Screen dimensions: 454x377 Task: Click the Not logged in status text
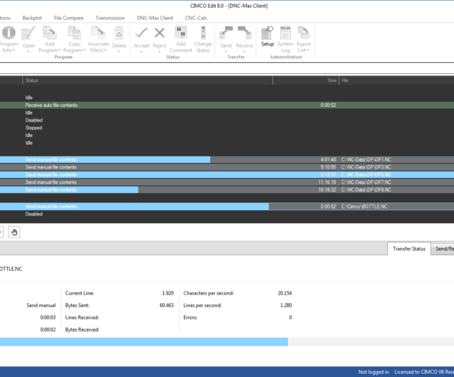click(373, 372)
